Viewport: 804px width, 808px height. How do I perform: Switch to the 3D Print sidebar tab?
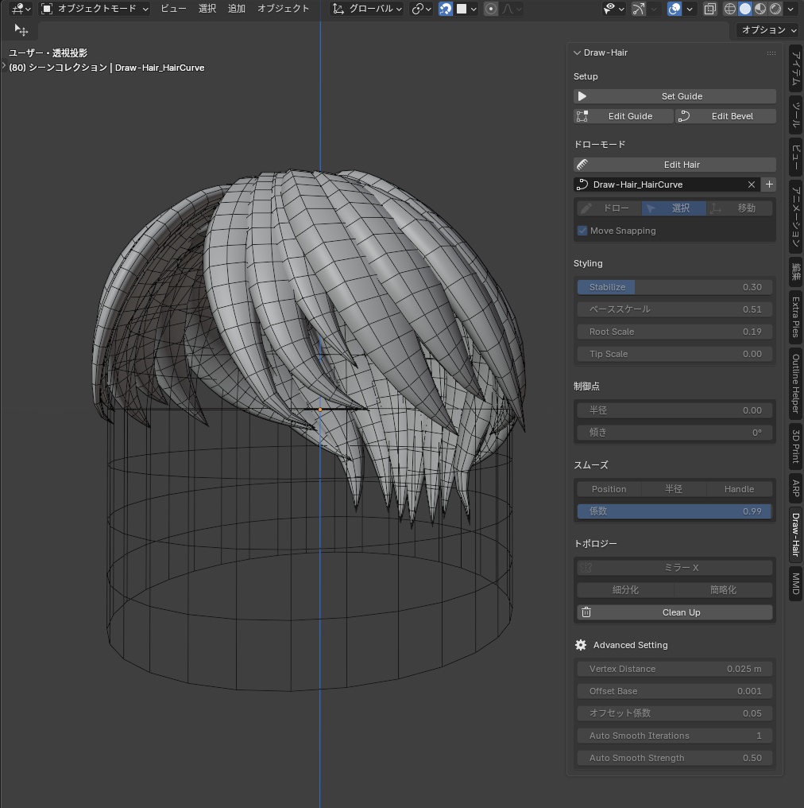point(796,446)
